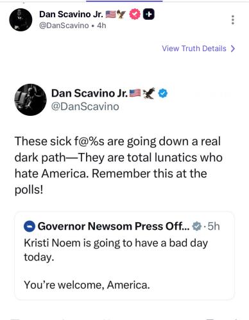
Task: Open the Governor Newsom Press Office account name
Action: tap(114, 227)
